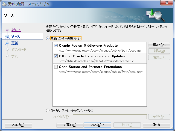
Task: Uncheck Oracle Fusion Middleware Products checkbox
Action: (x=56, y=46)
